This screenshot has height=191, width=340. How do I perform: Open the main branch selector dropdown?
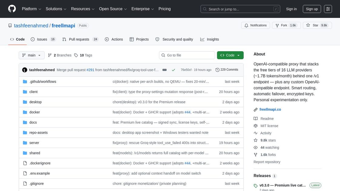pos(32,55)
